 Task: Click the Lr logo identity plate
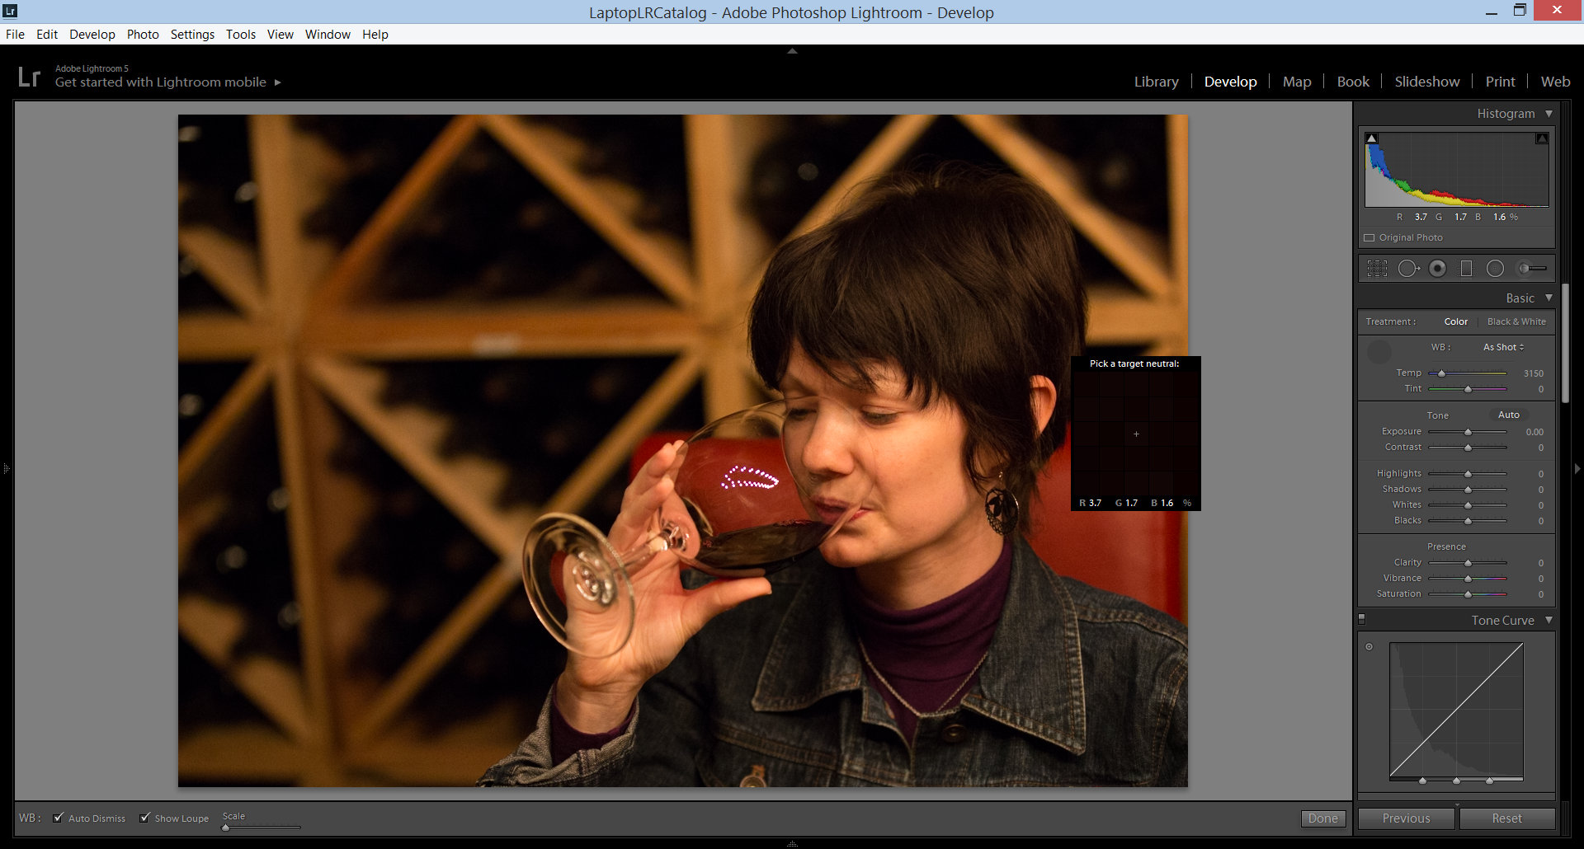pos(29,77)
